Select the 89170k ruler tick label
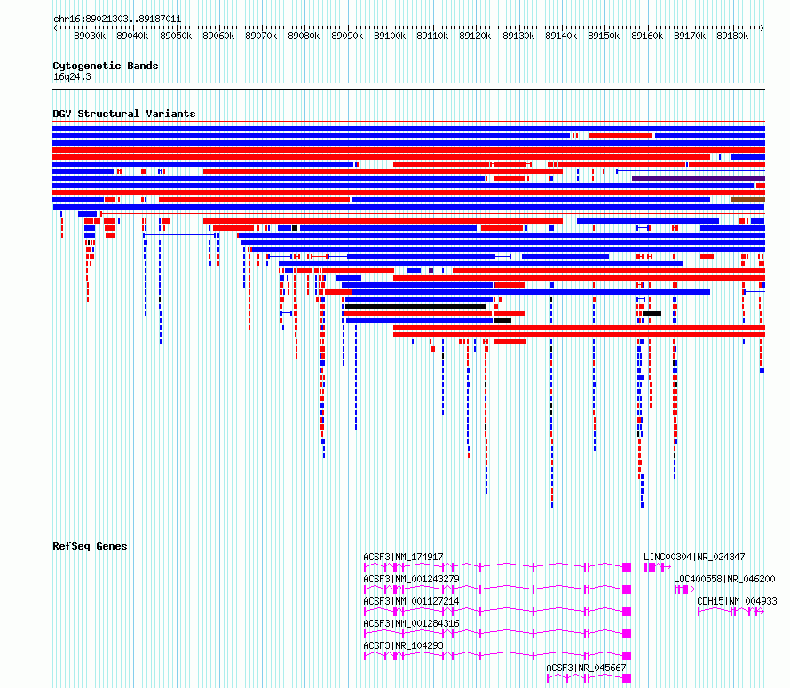This screenshot has width=790, height=688. (x=690, y=36)
